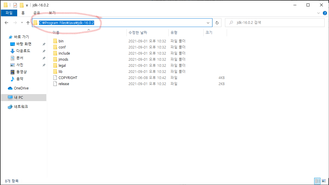Image resolution: width=329 pixels, height=185 pixels.
Task: Select the conf folder icon
Action: point(55,47)
